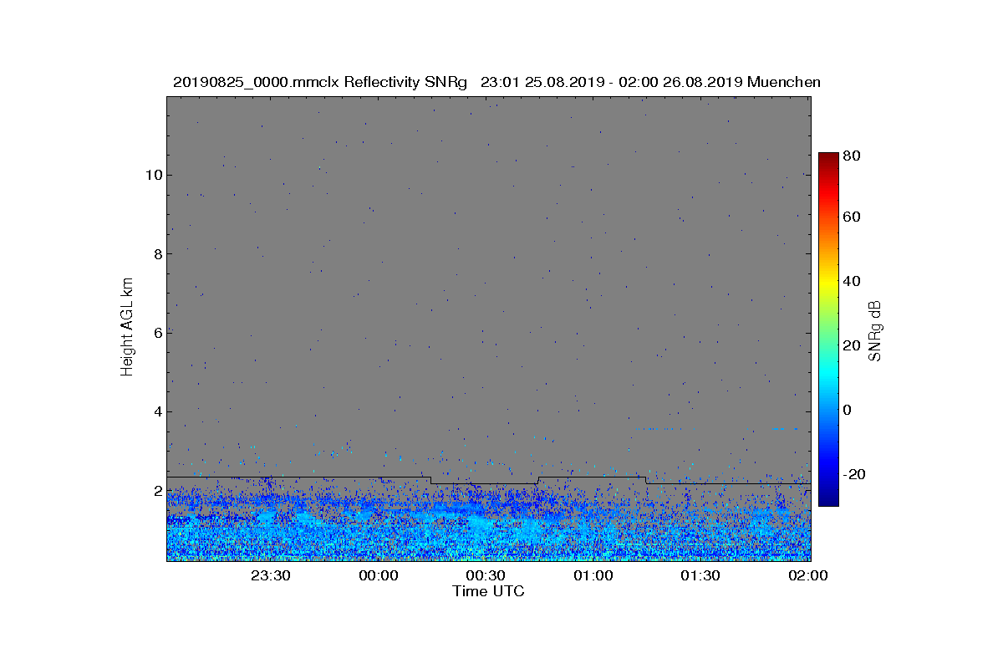
Task: Click the yellow band of the colorbar
Action: pyautogui.click(x=828, y=282)
